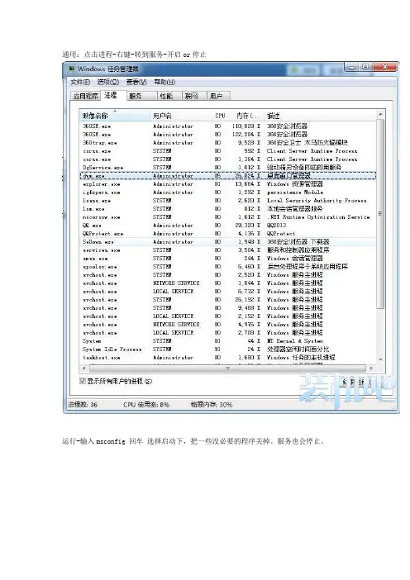410x580 pixels.
Task: Open the 选项(O) menu
Action: point(108,82)
